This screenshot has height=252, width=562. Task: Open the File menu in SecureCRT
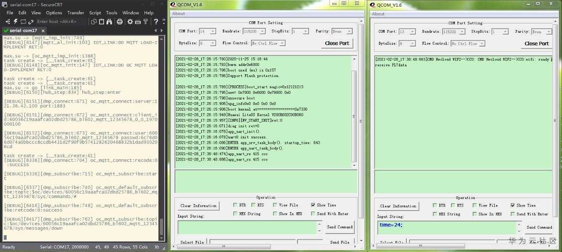coord(10,13)
